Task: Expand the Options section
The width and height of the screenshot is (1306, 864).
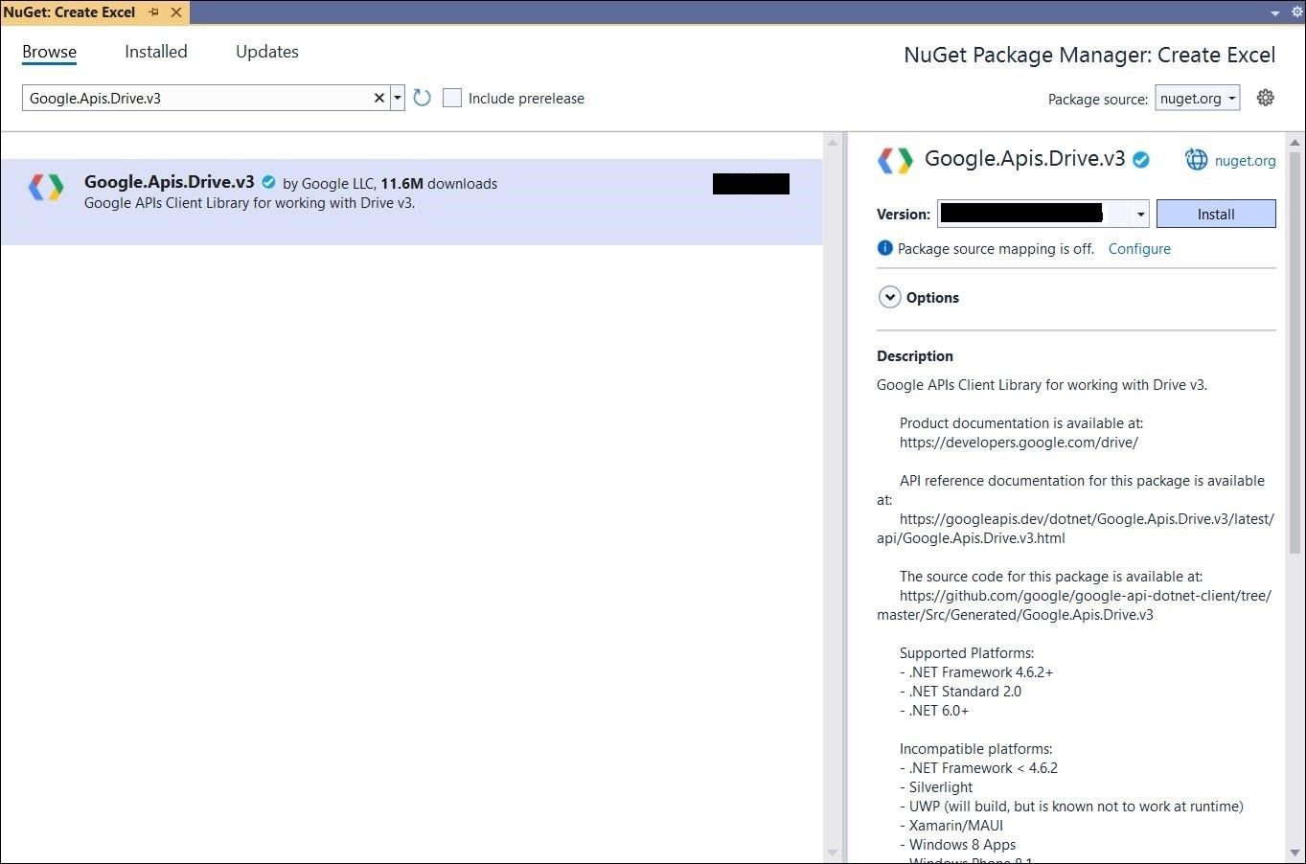Action: (x=889, y=297)
